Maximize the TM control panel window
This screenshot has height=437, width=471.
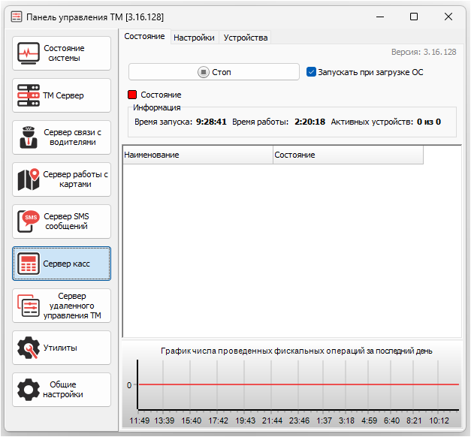[414, 17]
